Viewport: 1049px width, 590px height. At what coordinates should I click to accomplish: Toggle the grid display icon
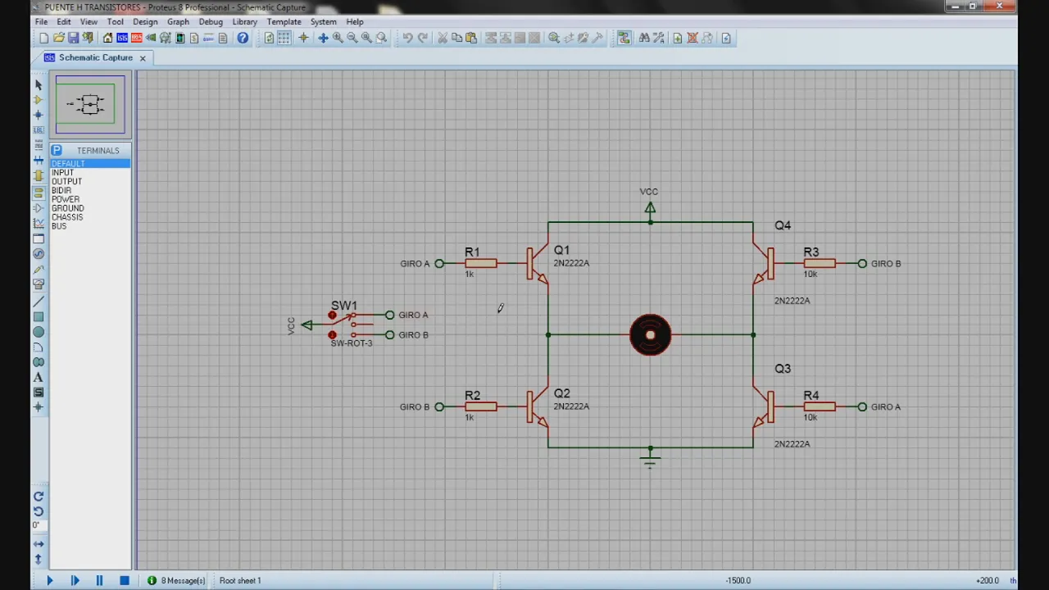click(x=284, y=38)
